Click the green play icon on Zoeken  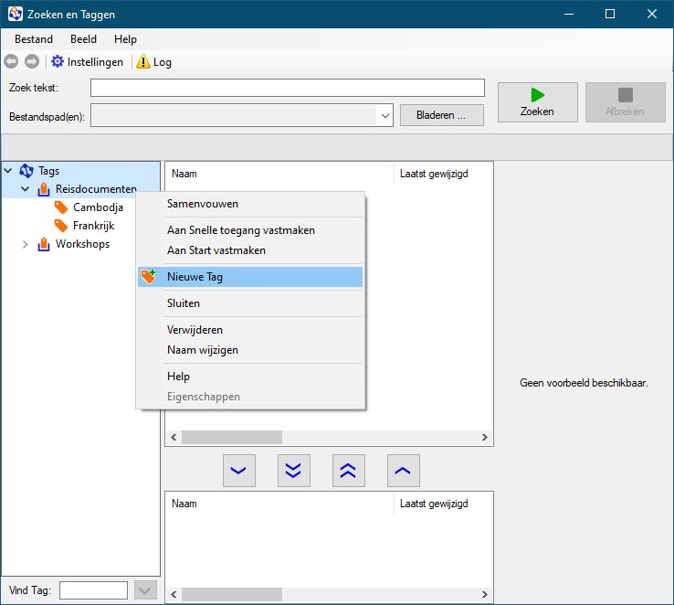click(537, 95)
